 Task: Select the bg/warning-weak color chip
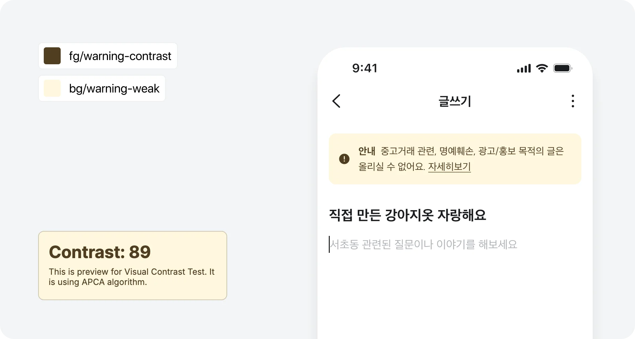coord(52,88)
